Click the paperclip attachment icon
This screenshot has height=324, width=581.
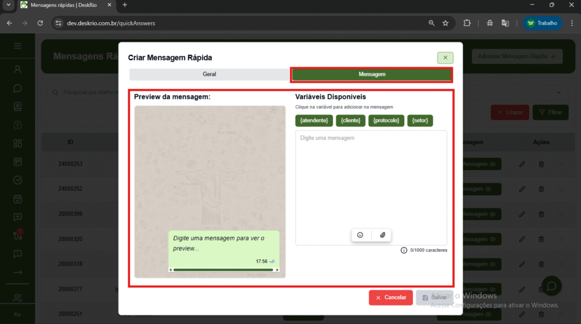382,235
